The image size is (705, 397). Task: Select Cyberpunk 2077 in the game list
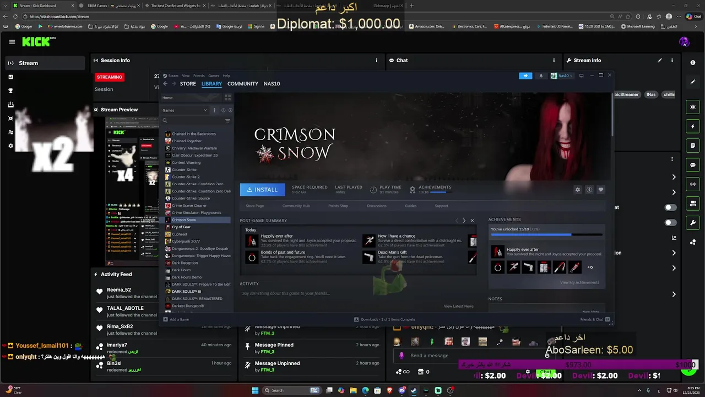(x=186, y=241)
